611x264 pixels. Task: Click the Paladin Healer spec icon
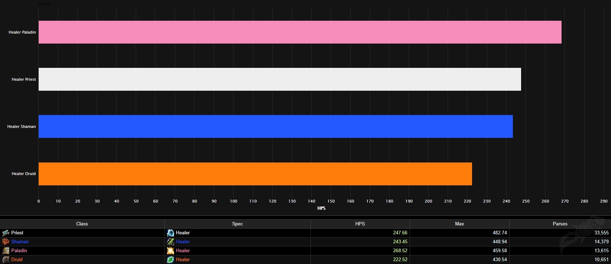(x=170, y=251)
